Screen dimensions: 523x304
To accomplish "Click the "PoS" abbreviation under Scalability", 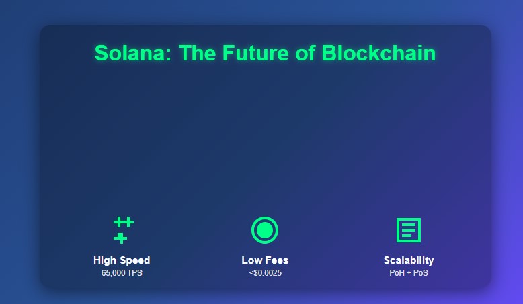I will coord(420,274).
